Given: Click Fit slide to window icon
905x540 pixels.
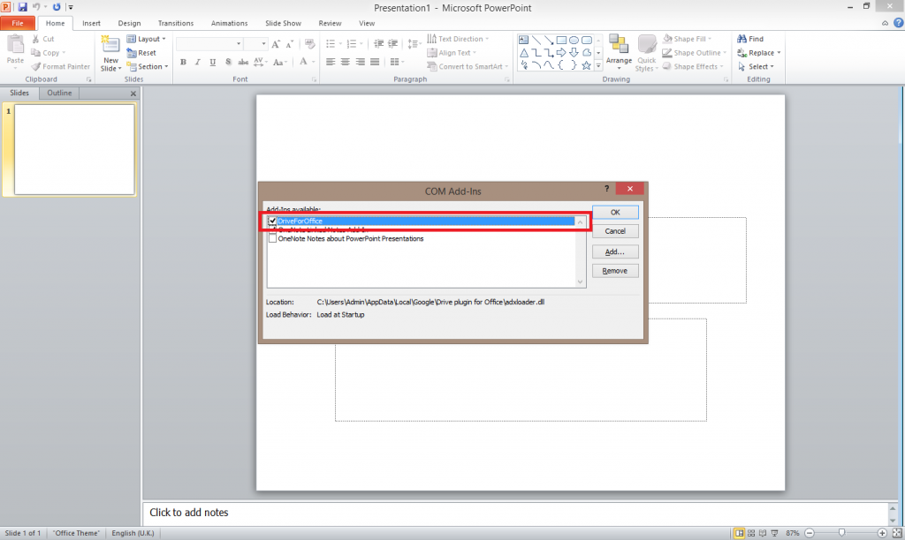Looking at the screenshot, I should pos(897,533).
